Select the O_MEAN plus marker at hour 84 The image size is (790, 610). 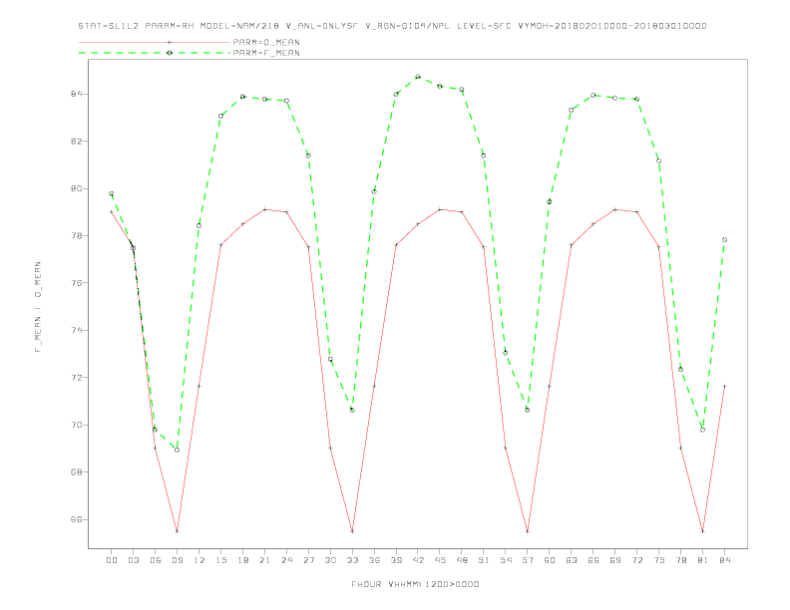[724, 386]
